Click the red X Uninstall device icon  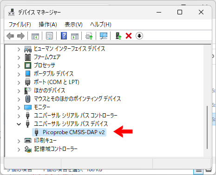tap(129, 36)
